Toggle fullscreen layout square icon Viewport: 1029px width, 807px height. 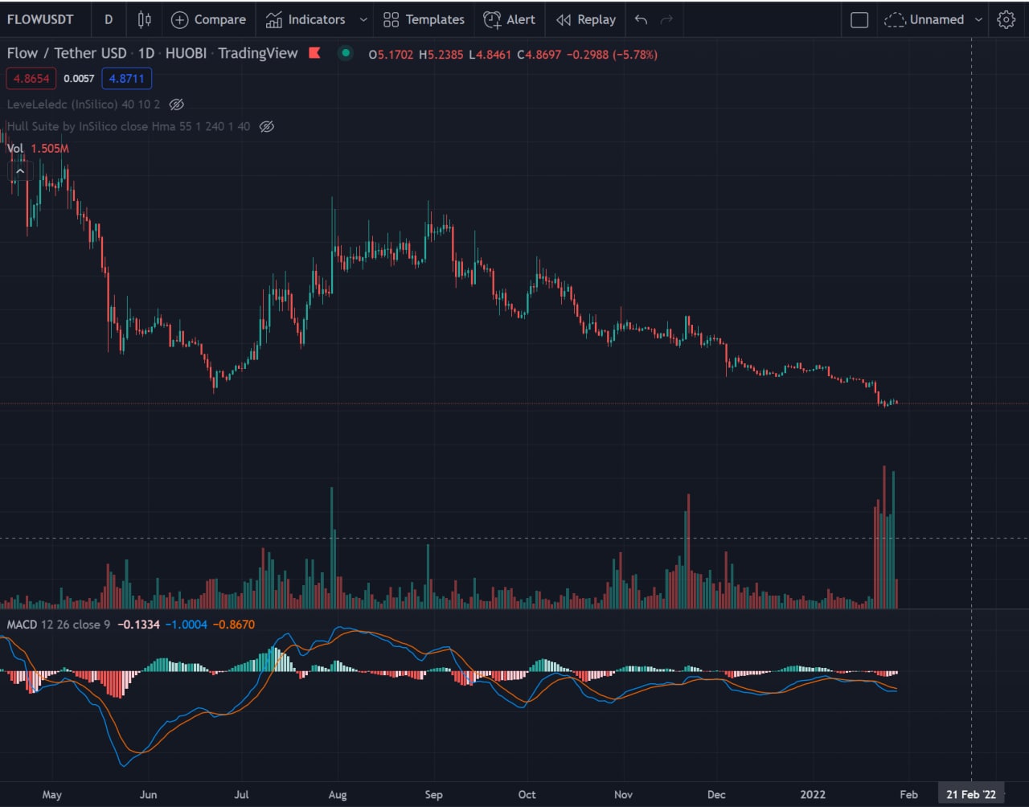point(859,19)
